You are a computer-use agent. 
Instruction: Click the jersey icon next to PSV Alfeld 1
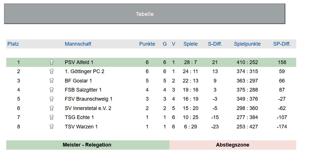(x=51, y=62)
